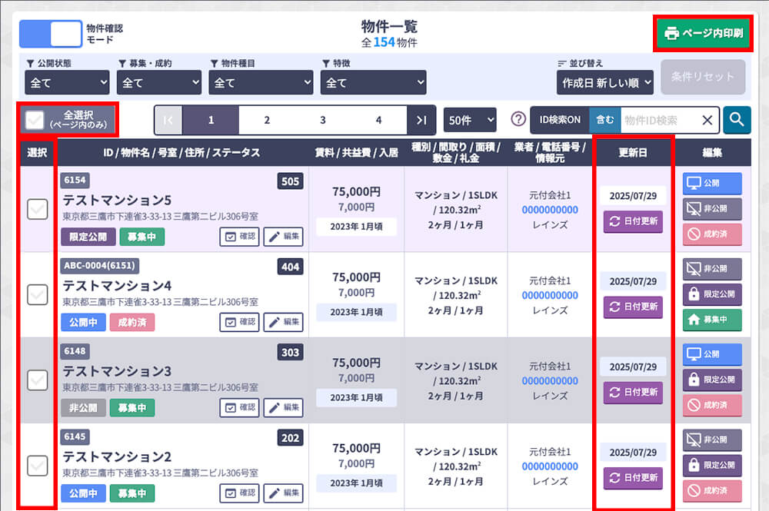Click the 編集 pencil button for テストマンション5

283,237
